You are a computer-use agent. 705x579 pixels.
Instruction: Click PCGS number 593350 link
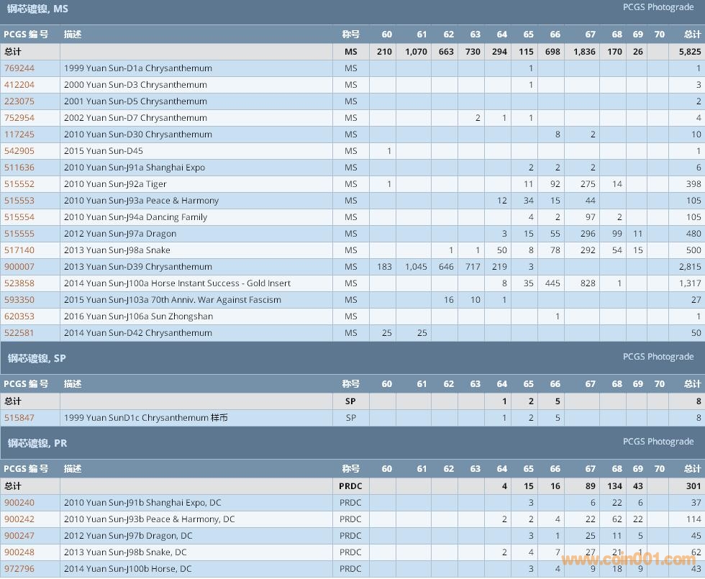tap(19, 300)
